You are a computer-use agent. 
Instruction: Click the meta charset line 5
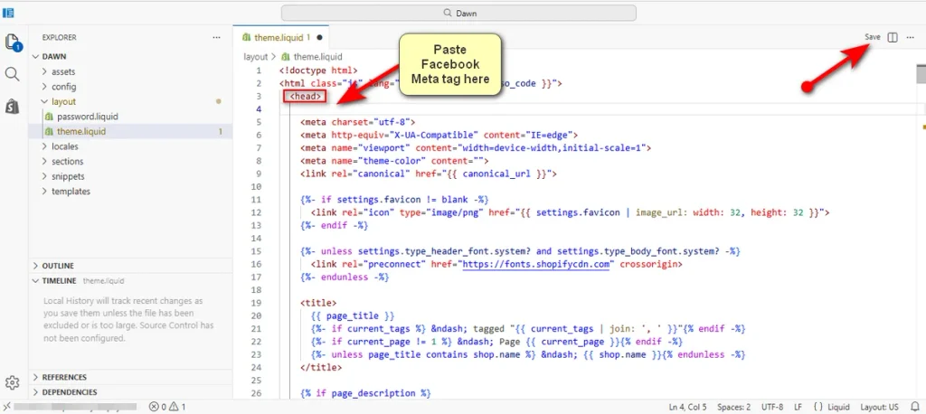358,122
